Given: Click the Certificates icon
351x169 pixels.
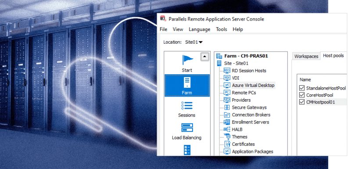Looking at the screenshot, I should pyautogui.click(x=227, y=144).
